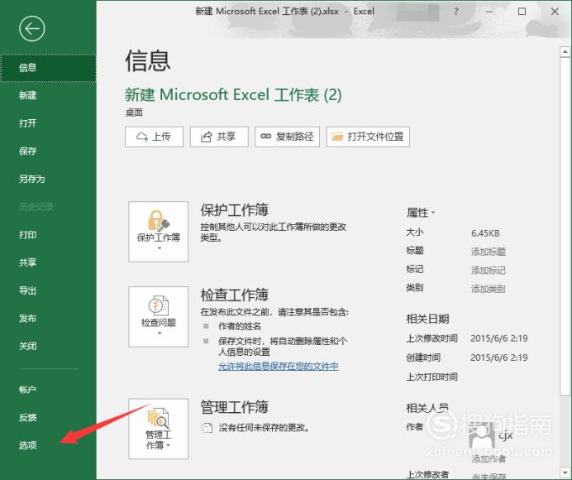Click the author avatar picture for cjx
The image size is (572, 480).
(482, 437)
